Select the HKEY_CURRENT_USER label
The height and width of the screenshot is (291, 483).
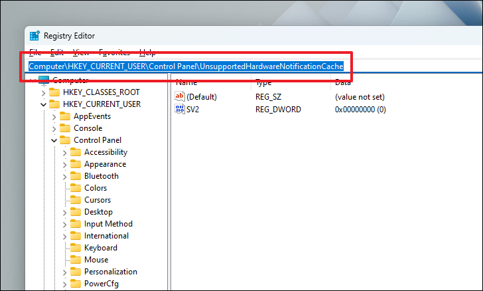[102, 104]
